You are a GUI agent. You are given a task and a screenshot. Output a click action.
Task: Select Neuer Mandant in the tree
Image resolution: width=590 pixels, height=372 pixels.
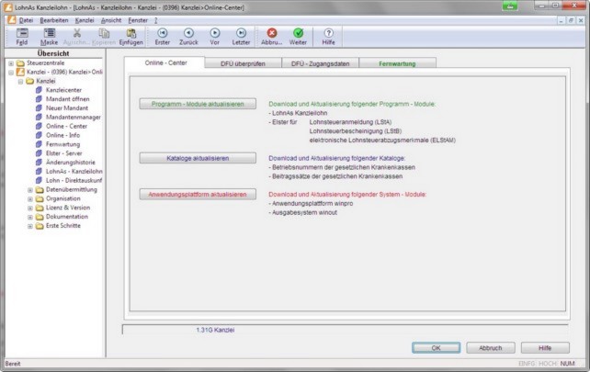(x=66, y=108)
